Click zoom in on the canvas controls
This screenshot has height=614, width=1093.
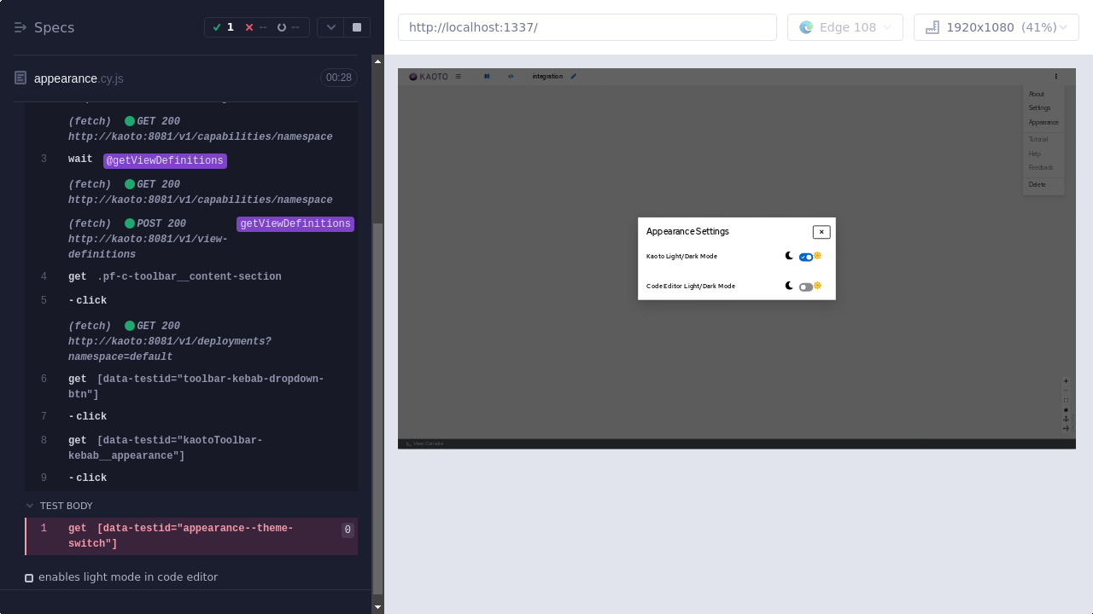1066,381
